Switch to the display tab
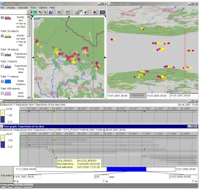This screenshot has width=199, height=190. tap(18, 186)
